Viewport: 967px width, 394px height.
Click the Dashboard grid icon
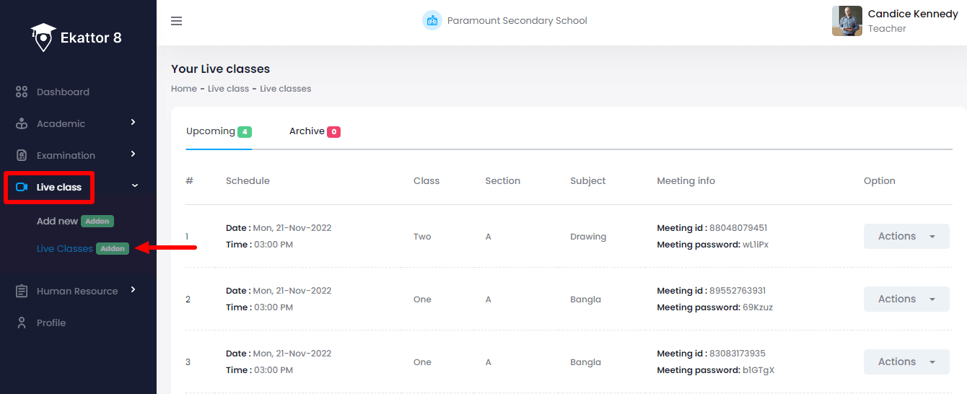22,92
